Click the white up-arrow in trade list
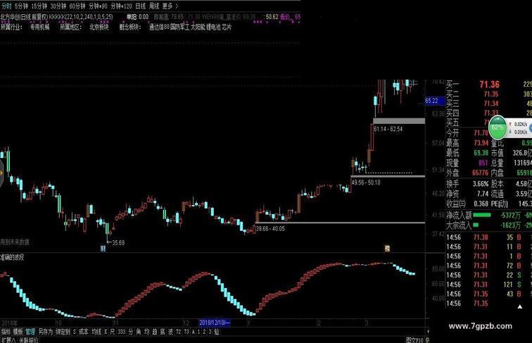 (x=520, y=306)
